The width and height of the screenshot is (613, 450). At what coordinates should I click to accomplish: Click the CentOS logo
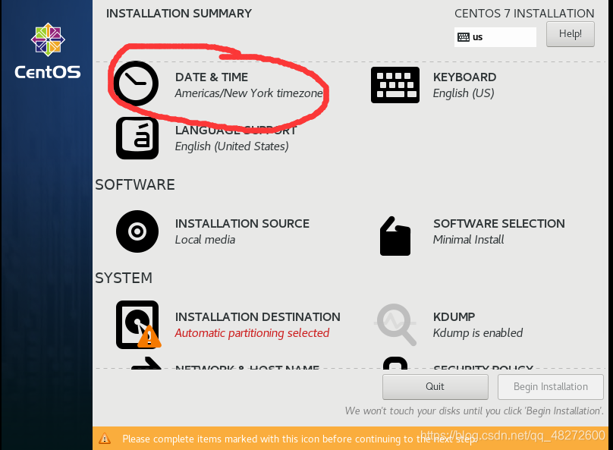(x=48, y=51)
